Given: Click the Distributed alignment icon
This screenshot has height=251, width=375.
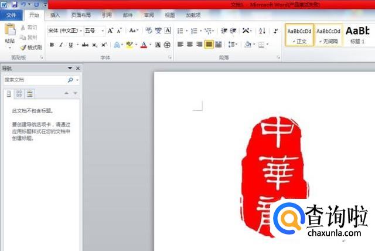Looking at the screenshot, I should (x=219, y=44).
